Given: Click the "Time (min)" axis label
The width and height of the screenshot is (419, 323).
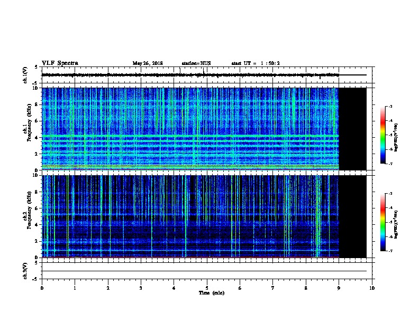Looking at the screenshot, I should [x=212, y=293].
